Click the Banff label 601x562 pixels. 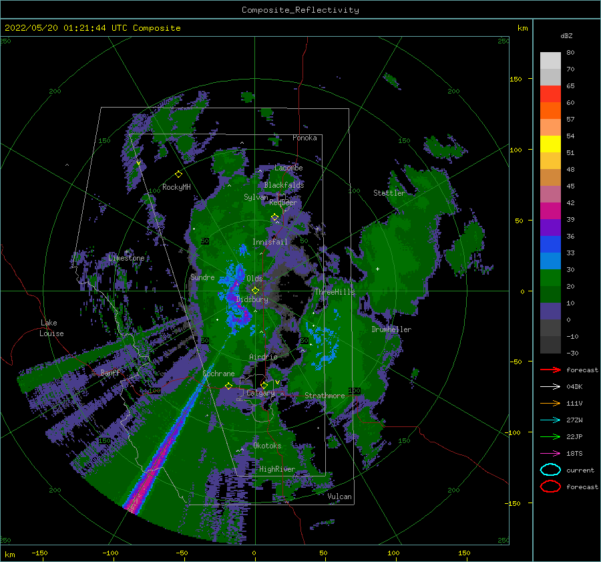pos(110,372)
